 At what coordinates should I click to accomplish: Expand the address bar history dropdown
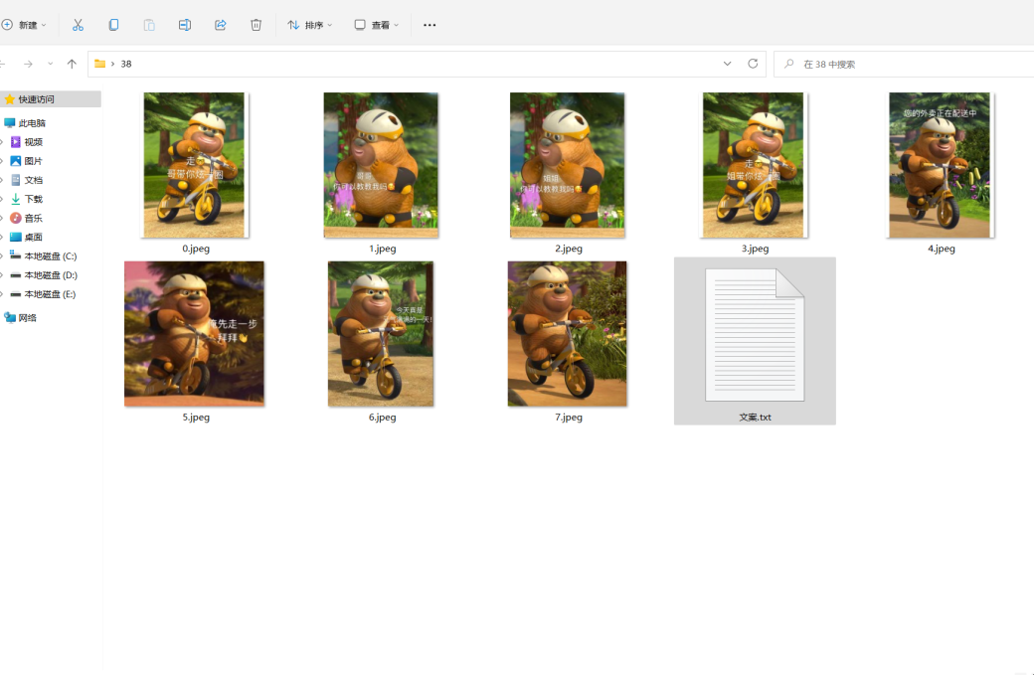(x=728, y=64)
